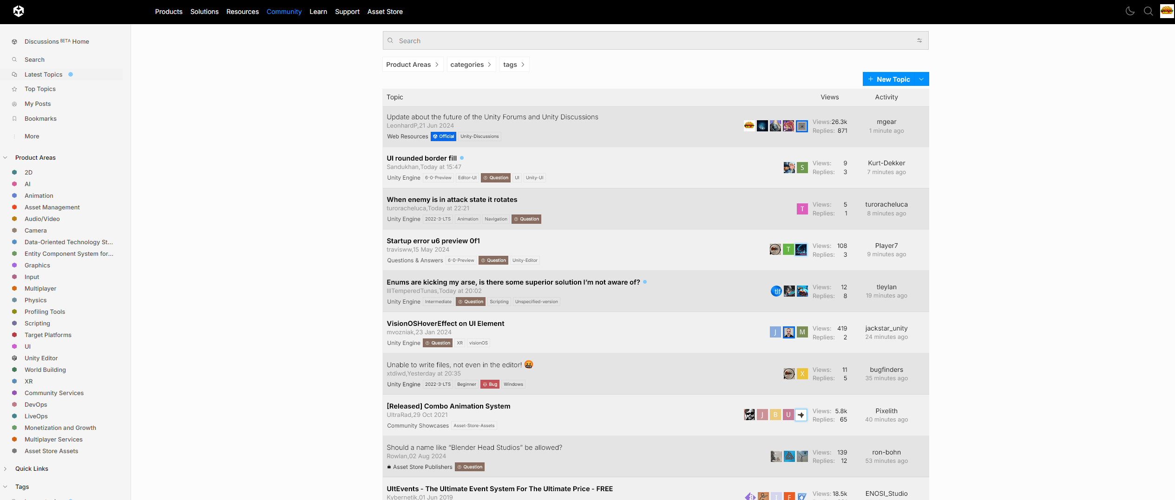Open the Support header menu item
The width and height of the screenshot is (1175, 500).
(x=347, y=12)
